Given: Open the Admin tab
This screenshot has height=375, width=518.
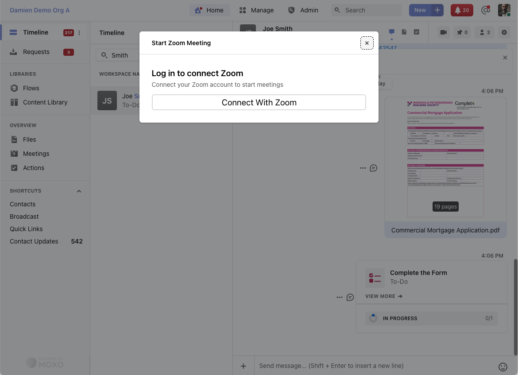Looking at the screenshot, I should click(303, 10).
